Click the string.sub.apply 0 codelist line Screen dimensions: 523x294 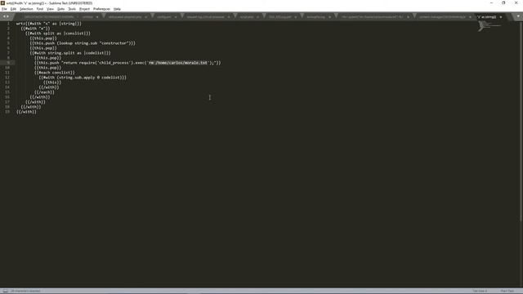pos(83,78)
